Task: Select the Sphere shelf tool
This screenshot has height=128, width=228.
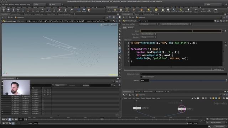Action: pyautogui.click(x=9, y=10)
